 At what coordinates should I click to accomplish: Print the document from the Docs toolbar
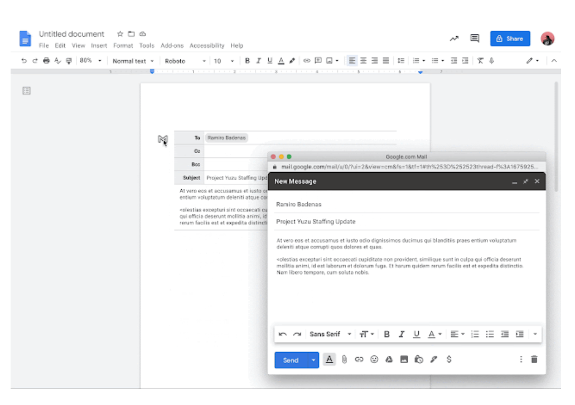[x=46, y=61]
